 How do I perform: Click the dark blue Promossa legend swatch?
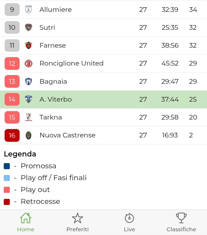pos(7,166)
